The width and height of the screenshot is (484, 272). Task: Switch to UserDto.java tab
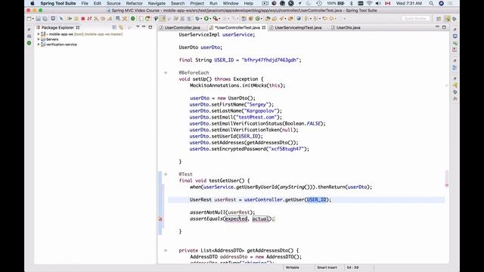pyautogui.click(x=348, y=27)
